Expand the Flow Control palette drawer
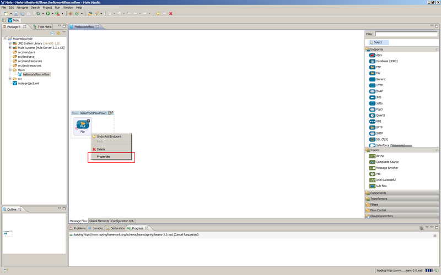 (402, 210)
